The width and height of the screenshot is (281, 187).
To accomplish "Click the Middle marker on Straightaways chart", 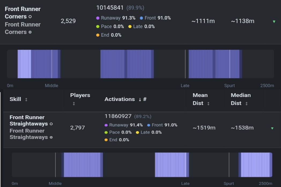I will point(56,165).
